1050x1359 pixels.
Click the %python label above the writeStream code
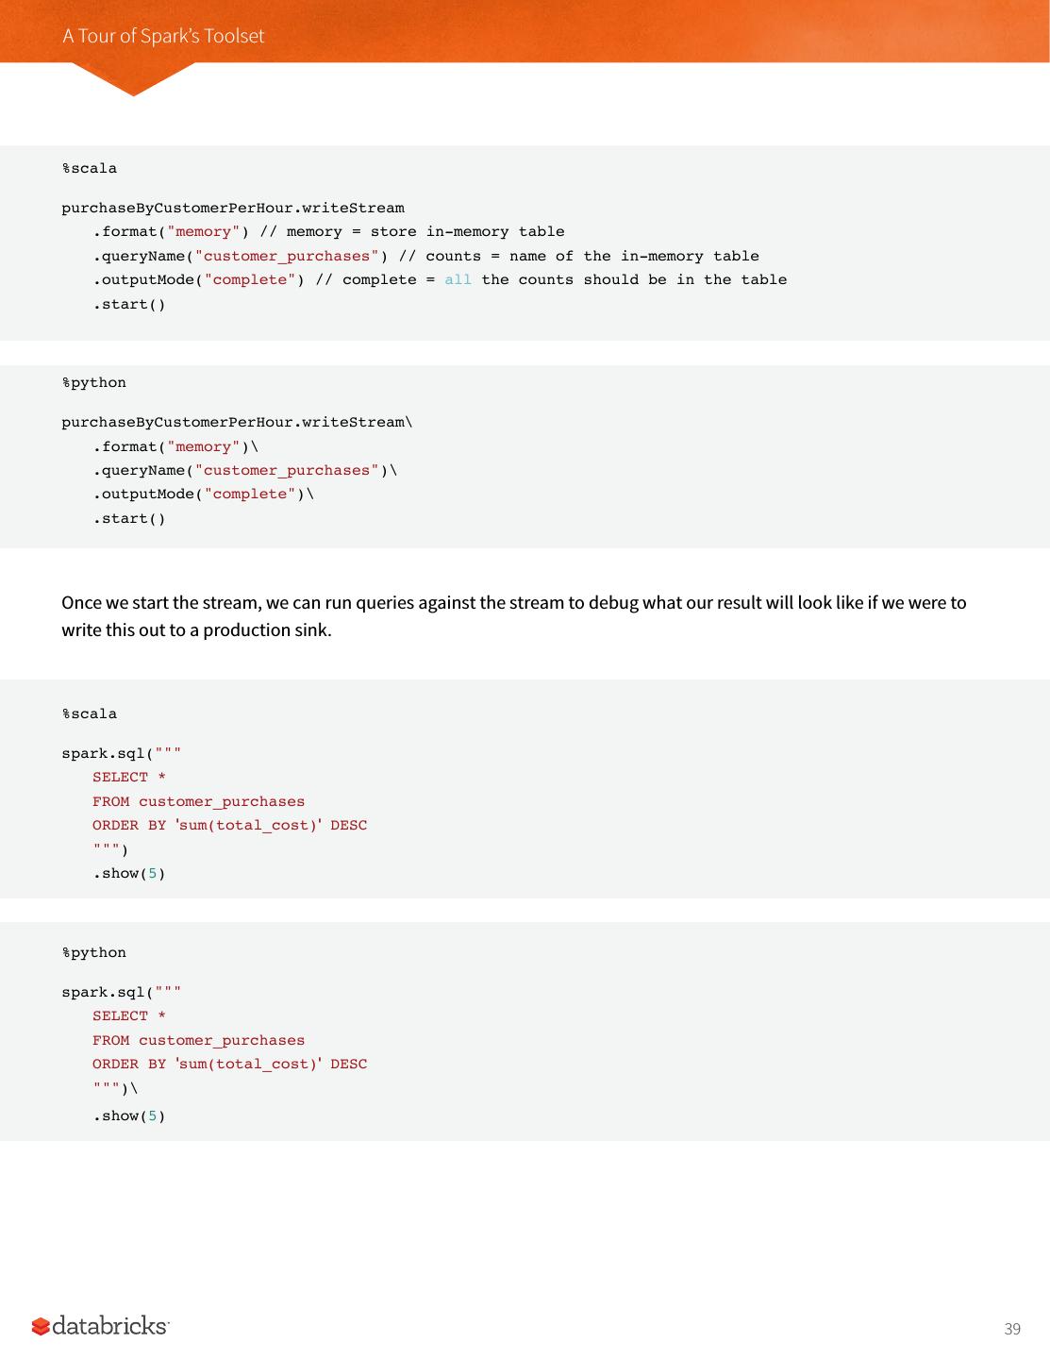pyautogui.click(x=94, y=383)
